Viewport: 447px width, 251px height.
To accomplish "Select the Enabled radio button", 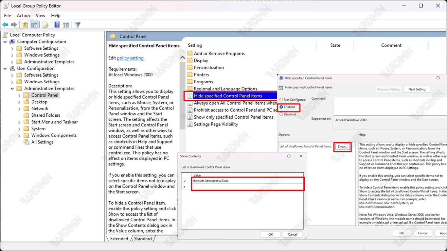I will click(x=281, y=107).
